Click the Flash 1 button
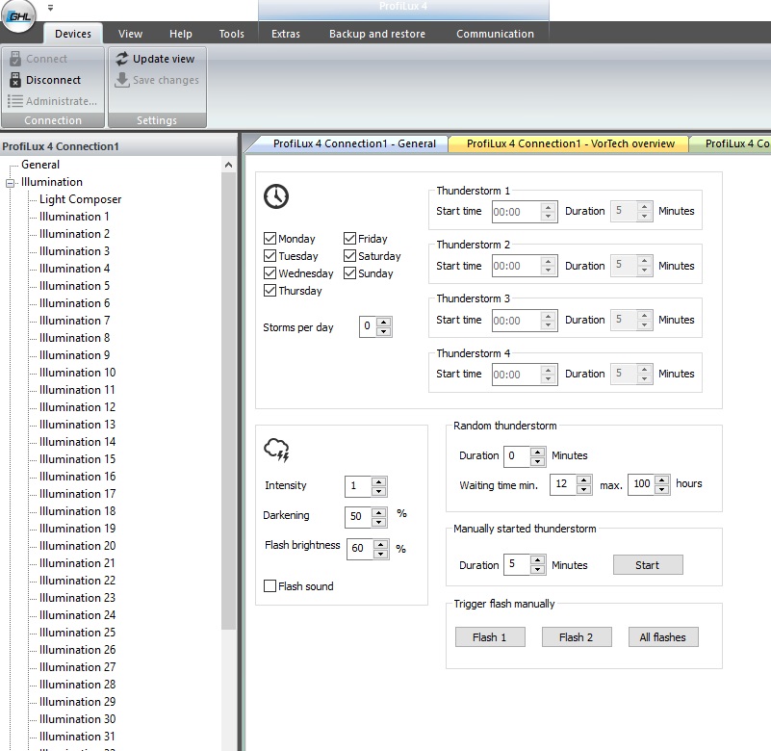The height and width of the screenshot is (751, 771). point(490,637)
